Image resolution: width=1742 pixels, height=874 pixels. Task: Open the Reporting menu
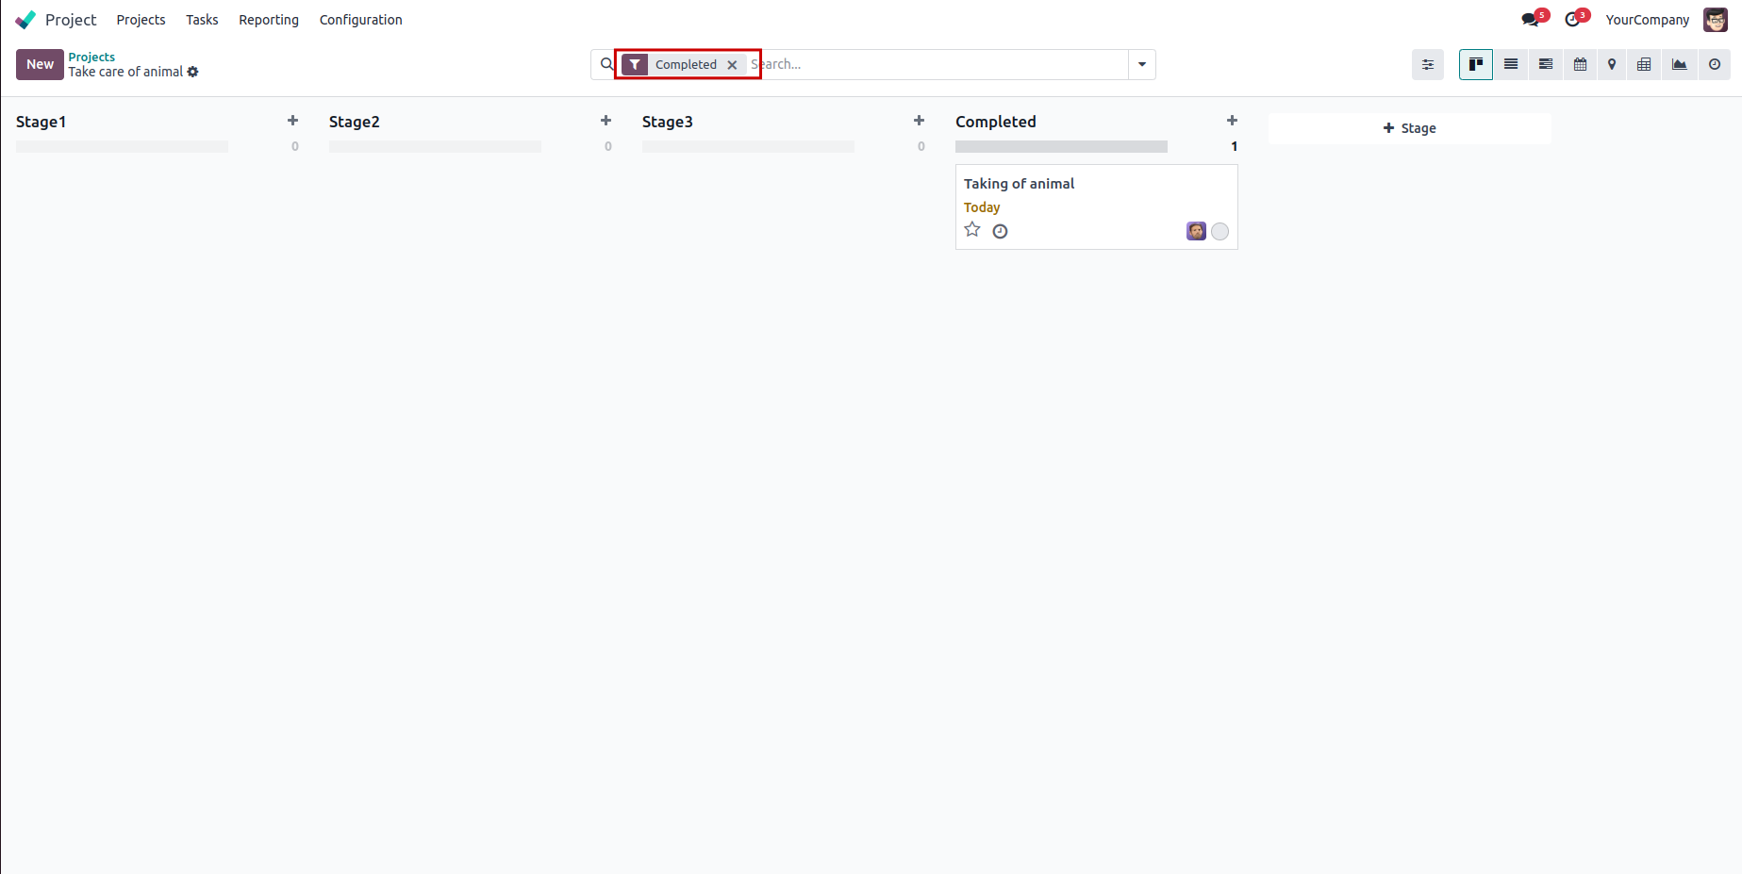click(268, 20)
